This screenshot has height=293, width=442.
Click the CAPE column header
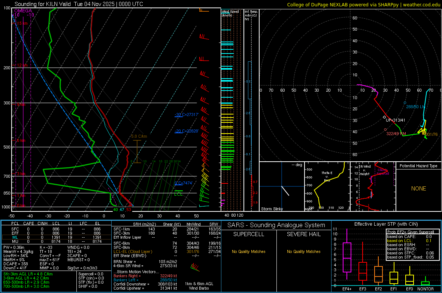tap(28, 223)
